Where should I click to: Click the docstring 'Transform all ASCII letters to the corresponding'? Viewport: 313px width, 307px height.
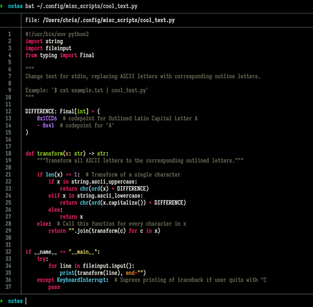pos(140,160)
